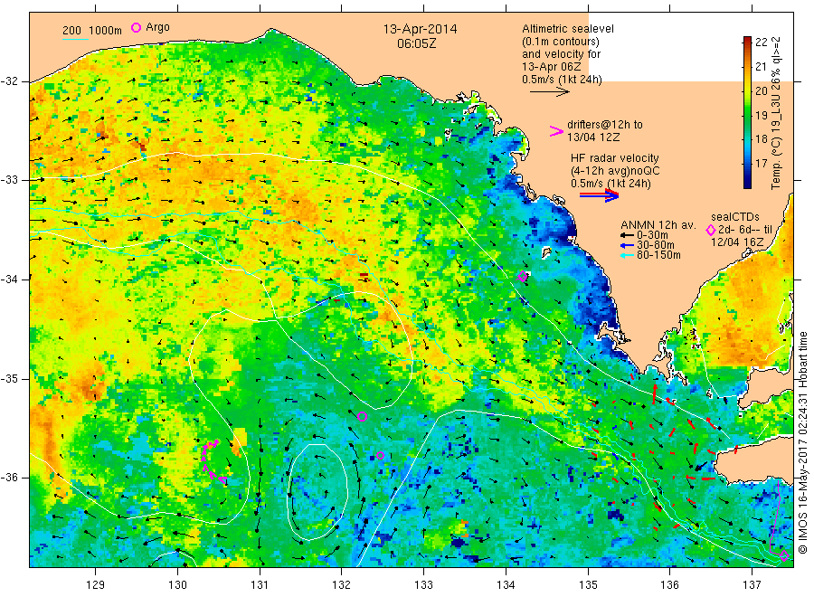Click the 132 longitude axis label
814x597 pixels.
(342, 585)
